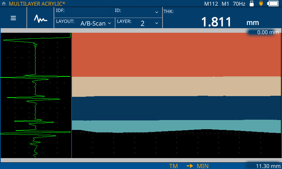
Task: Click the IDF field
Action: 85,11
